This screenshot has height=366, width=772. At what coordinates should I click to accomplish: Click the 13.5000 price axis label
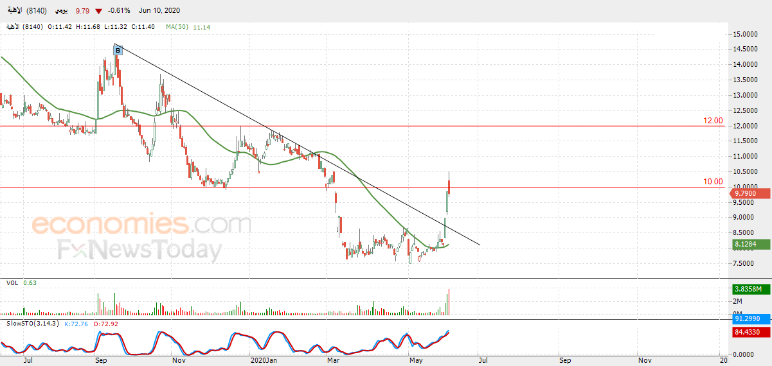[x=746, y=80]
